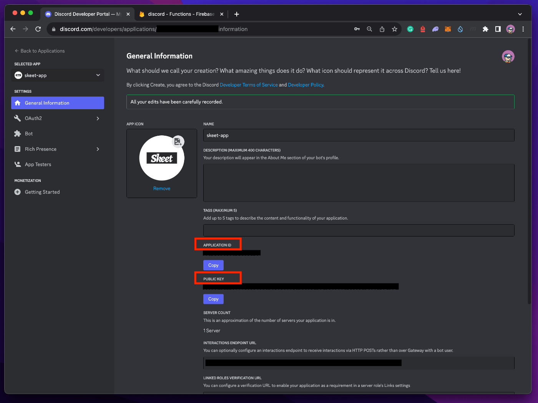Open the saved passwords key icon
Viewport: 538px width, 403px height.
coord(357,29)
